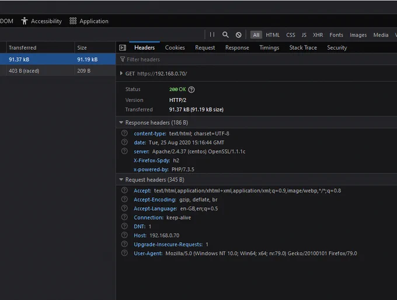Select the All filter button
The image size is (397, 300).
(256, 35)
